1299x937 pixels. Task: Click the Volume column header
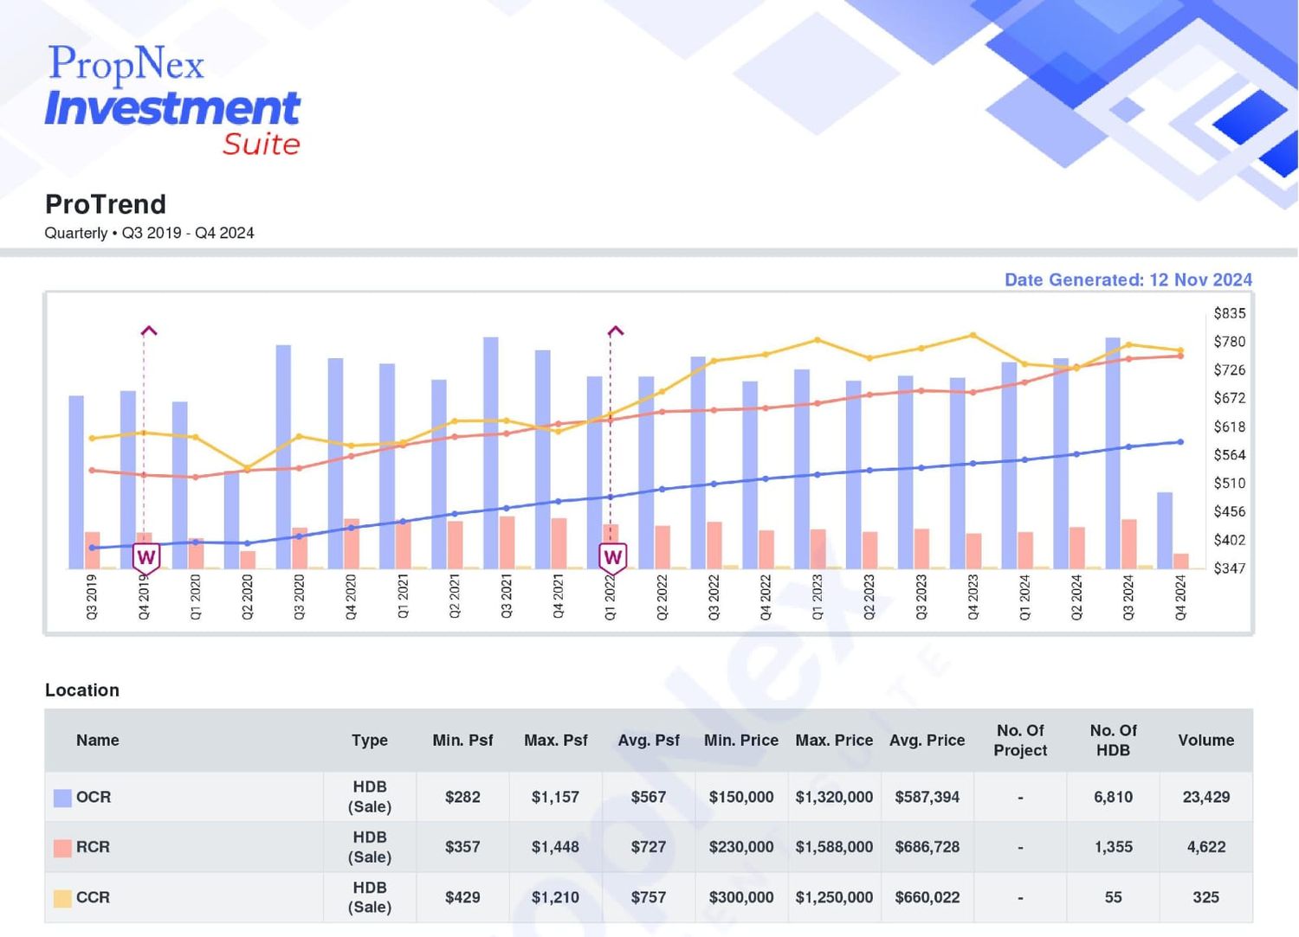coord(1205,741)
